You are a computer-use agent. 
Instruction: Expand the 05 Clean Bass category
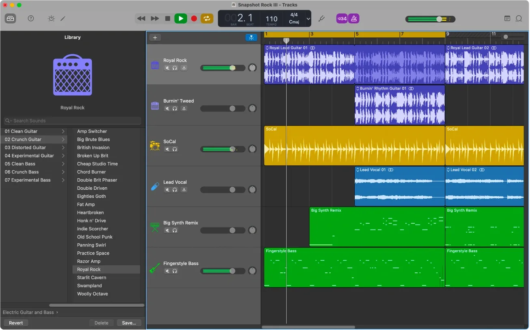(x=34, y=164)
